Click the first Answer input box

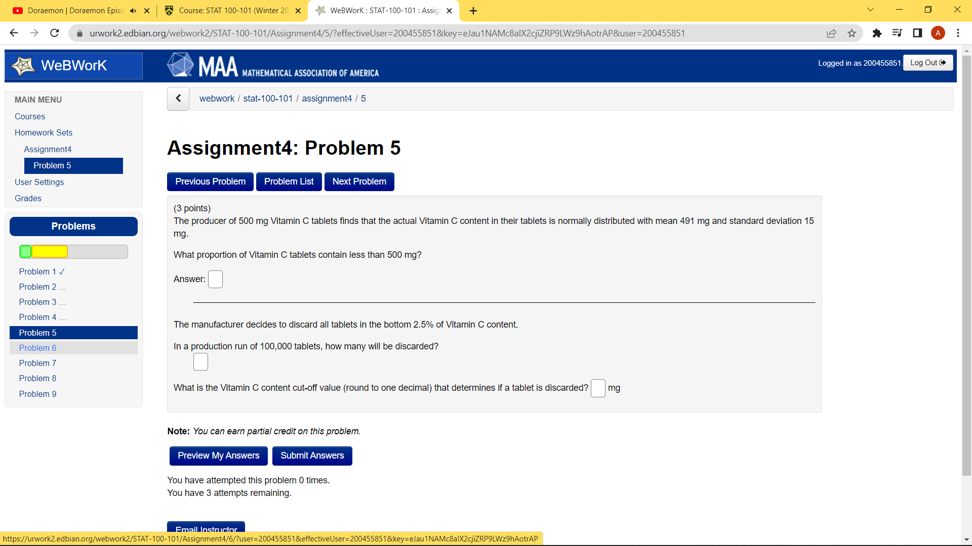(x=216, y=279)
